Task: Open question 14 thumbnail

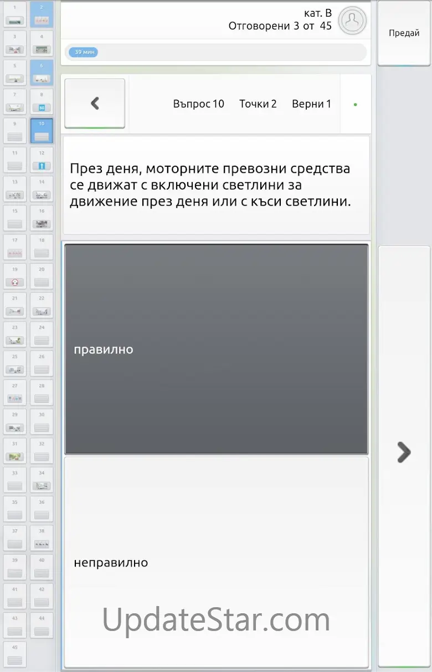Action: 42,189
